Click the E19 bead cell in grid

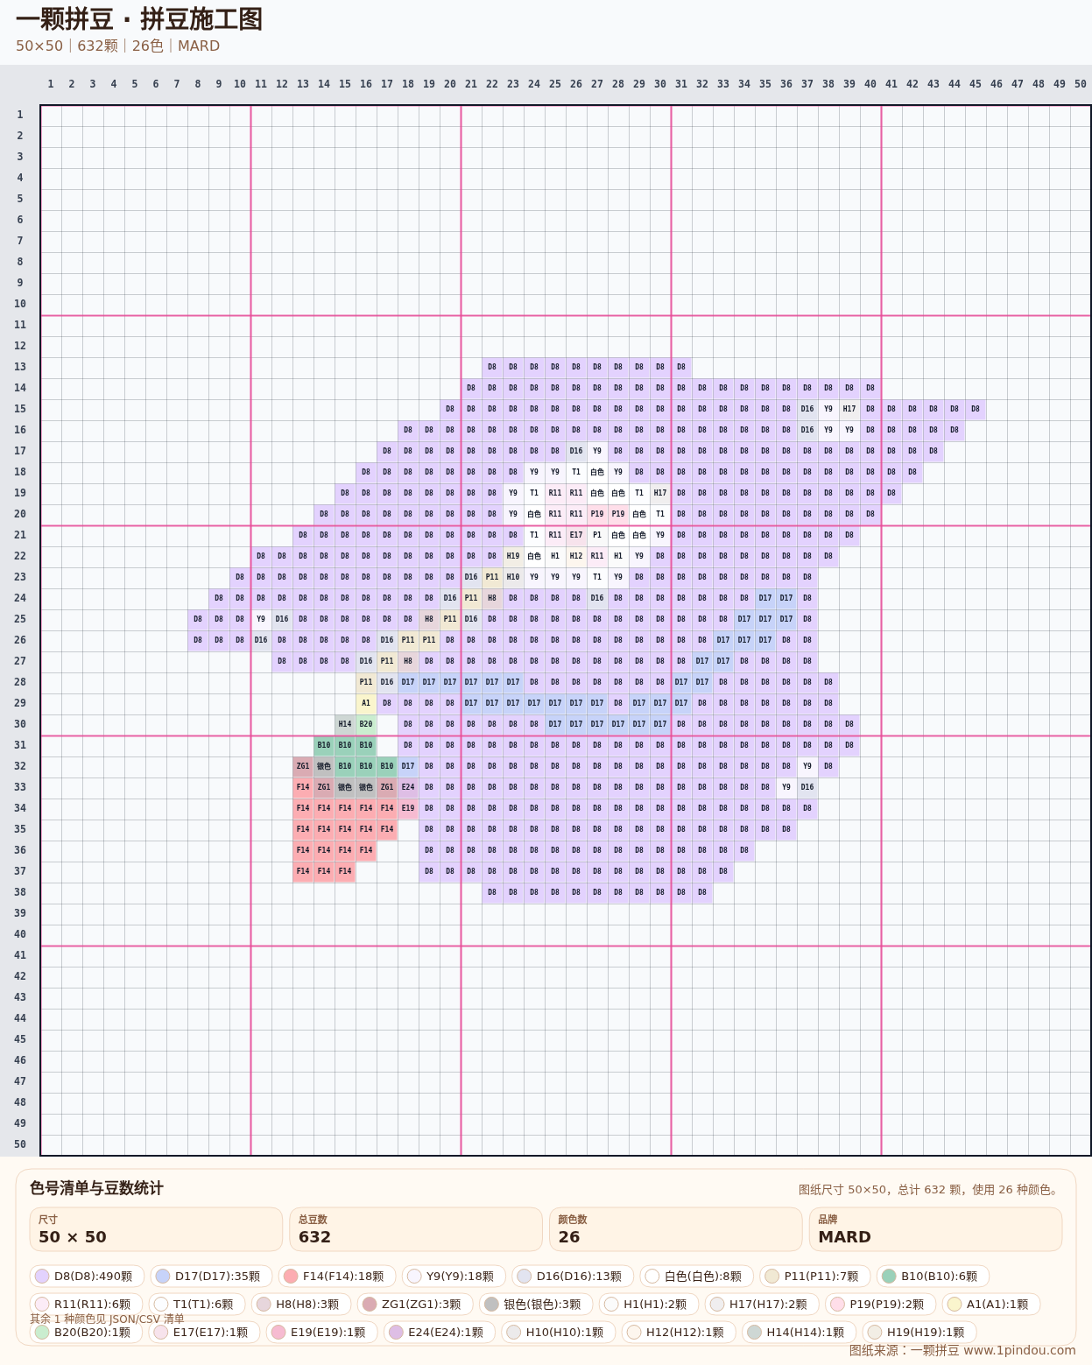(x=408, y=808)
